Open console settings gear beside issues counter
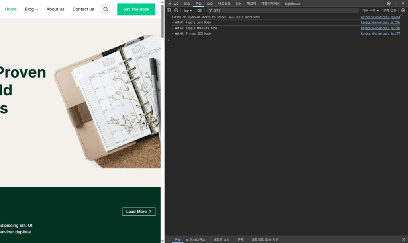Image resolution: width=408 pixels, height=243 pixels. click(x=403, y=10)
